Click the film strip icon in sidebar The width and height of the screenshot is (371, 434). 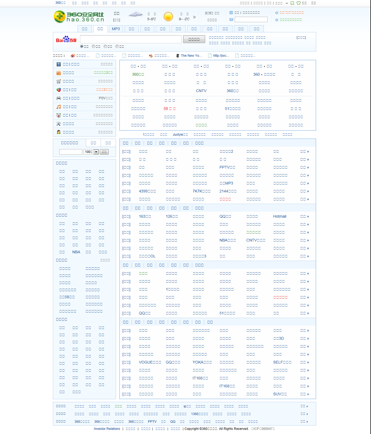click(59, 64)
